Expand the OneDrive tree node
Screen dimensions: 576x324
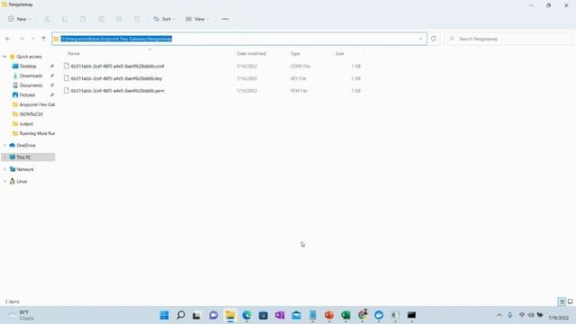click(x=4, y=146)
